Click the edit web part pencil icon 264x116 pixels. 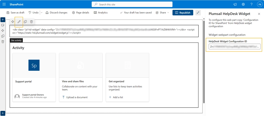[19, 22]
